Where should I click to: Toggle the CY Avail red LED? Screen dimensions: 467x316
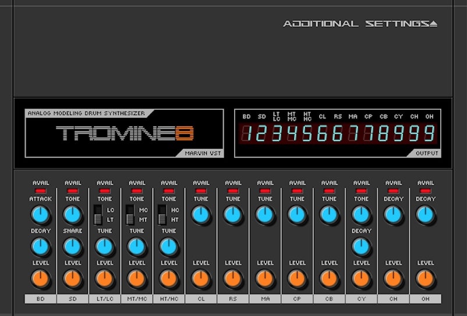click(x=361, y=191)
